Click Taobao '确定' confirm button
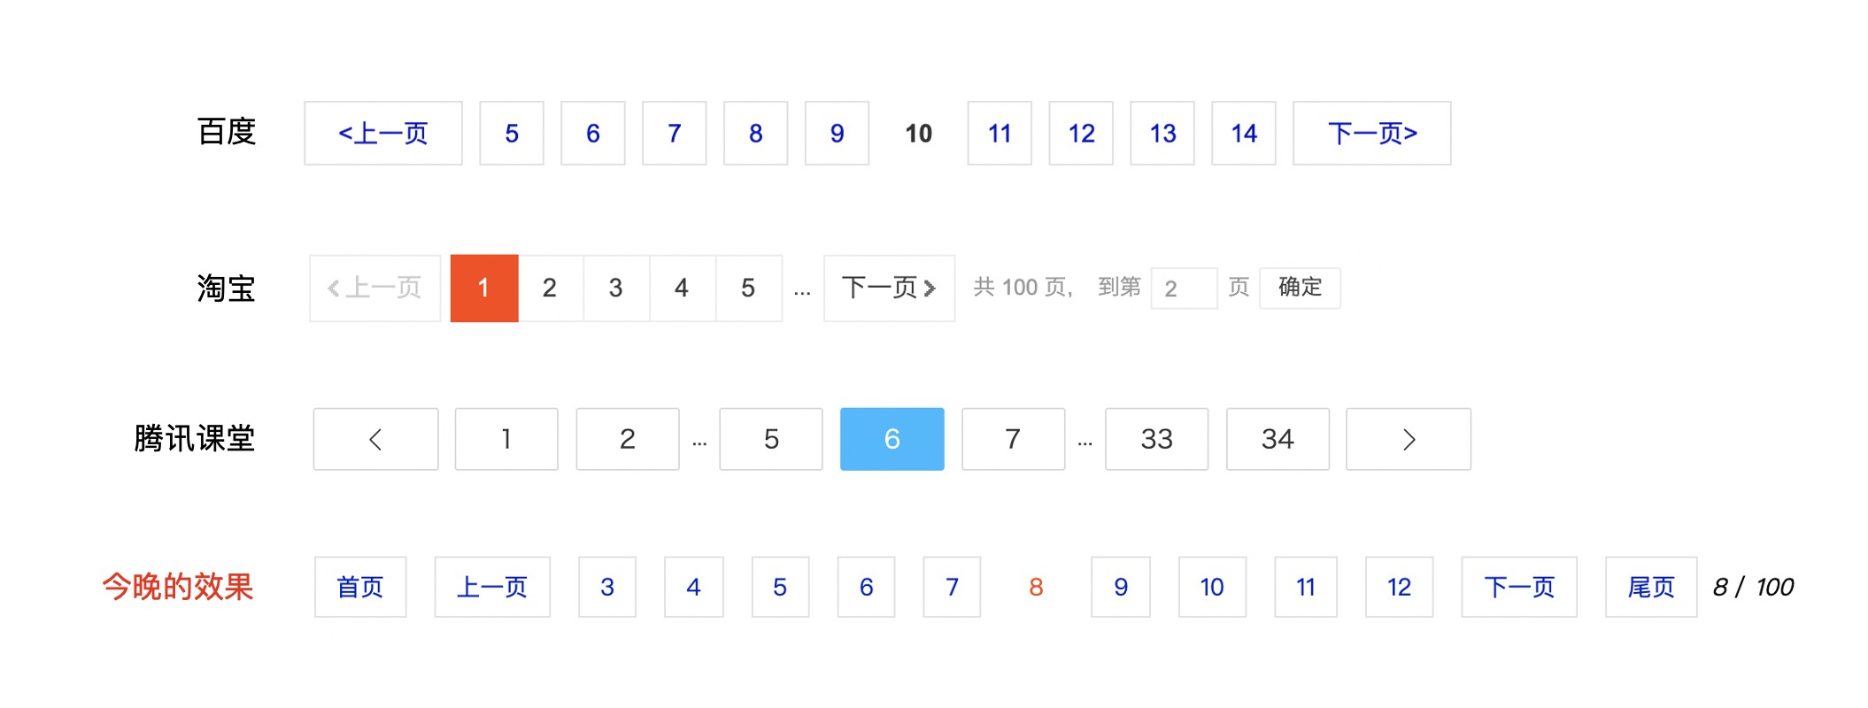1868x708 pixels. (1300, 289)
